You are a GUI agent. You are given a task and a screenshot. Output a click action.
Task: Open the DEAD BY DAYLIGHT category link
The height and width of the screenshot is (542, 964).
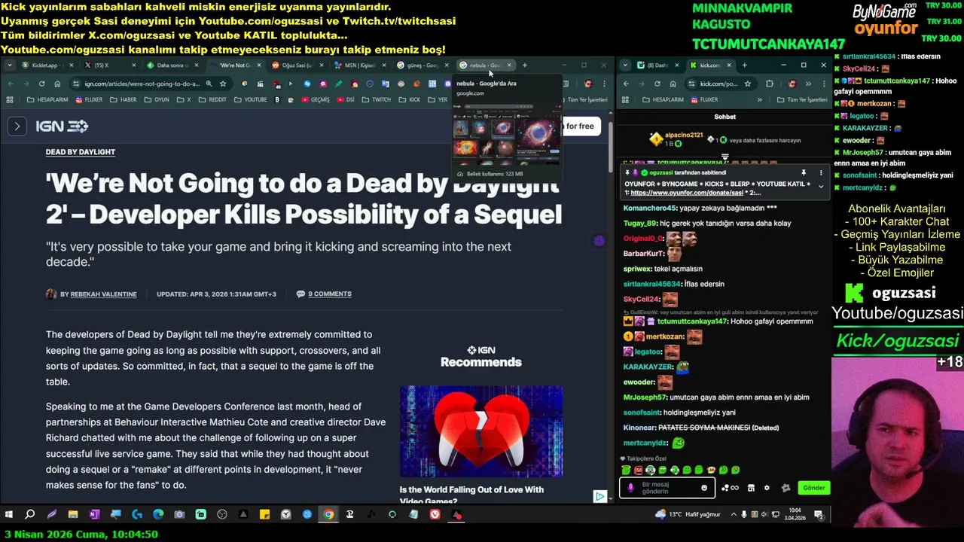point(81,152)
